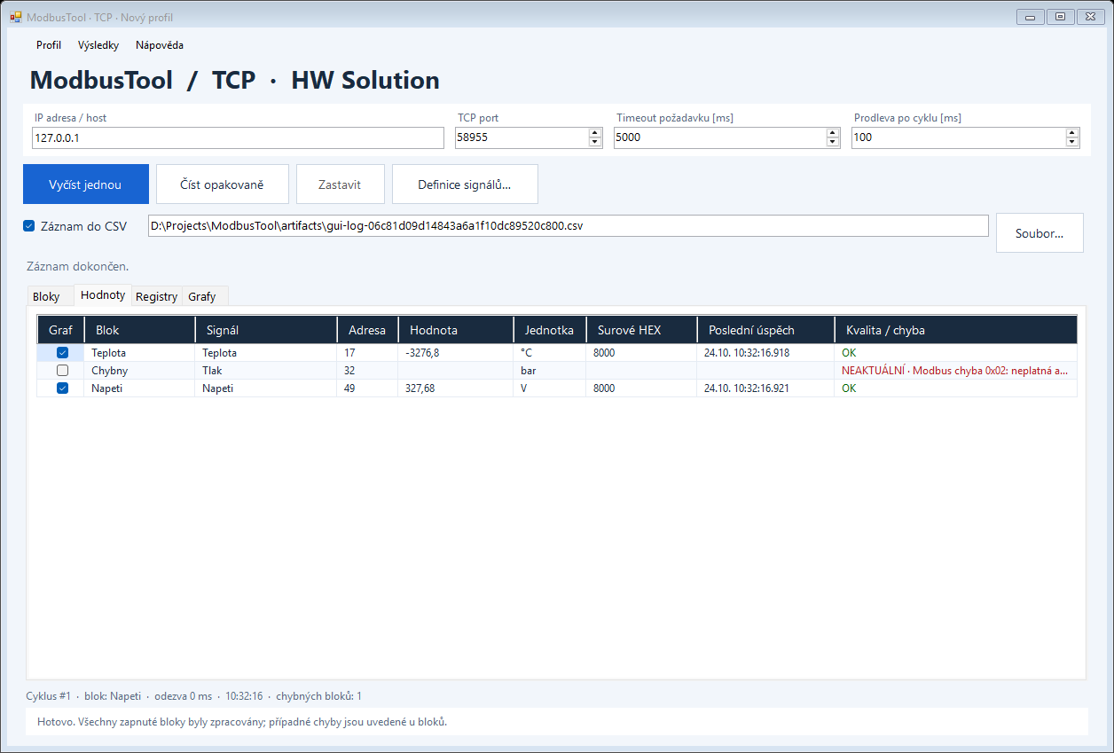Open the Profil menu

pos(49,45)
